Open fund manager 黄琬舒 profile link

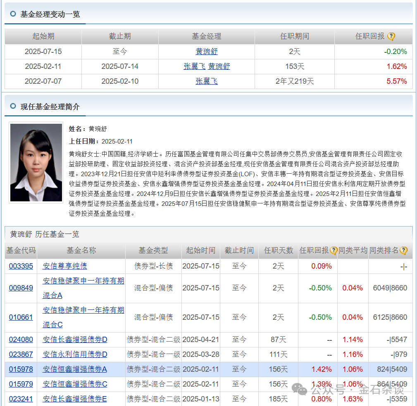click(x=207, y=51)
